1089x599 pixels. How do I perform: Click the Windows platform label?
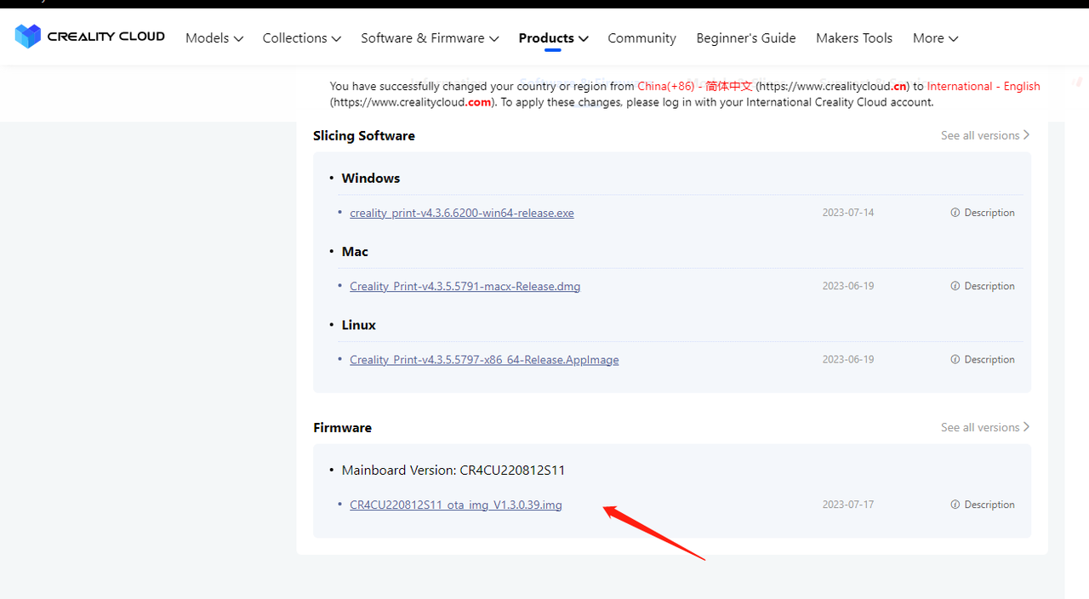(x=371, y=178)
